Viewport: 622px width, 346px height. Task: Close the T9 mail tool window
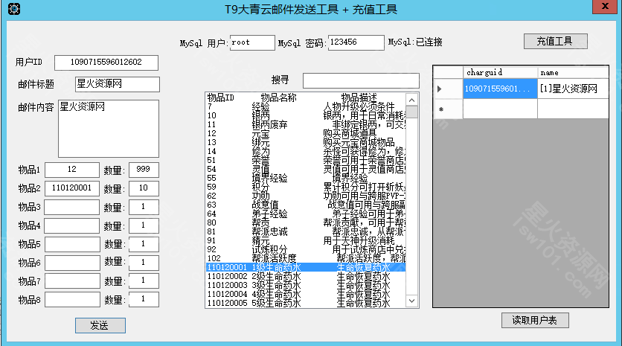pyautogui.click(x=605, y=7)
